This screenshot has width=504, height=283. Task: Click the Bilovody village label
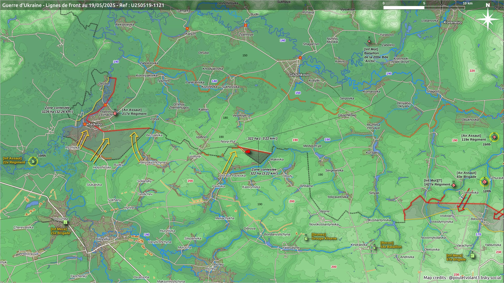[x=477, y=219]
